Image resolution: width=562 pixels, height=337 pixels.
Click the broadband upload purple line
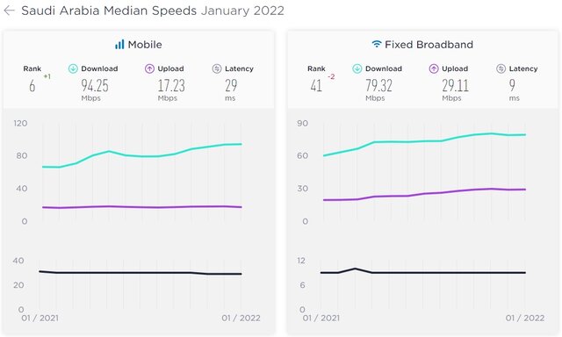click(424, 195)
